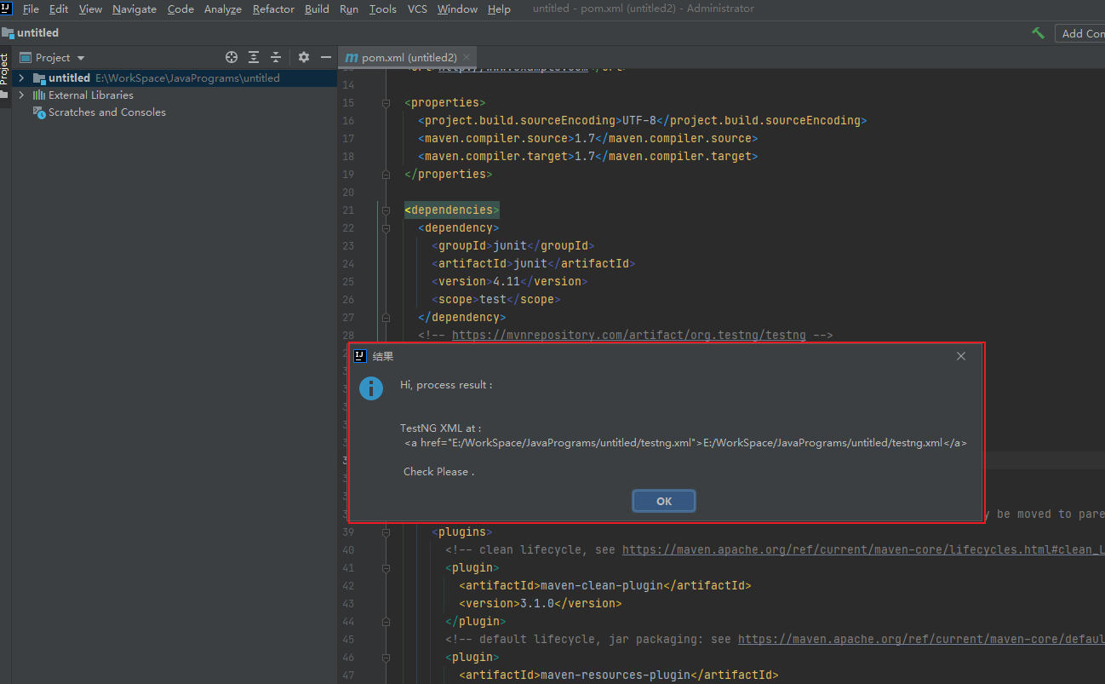Open the Analyze menu

point(223,9)
